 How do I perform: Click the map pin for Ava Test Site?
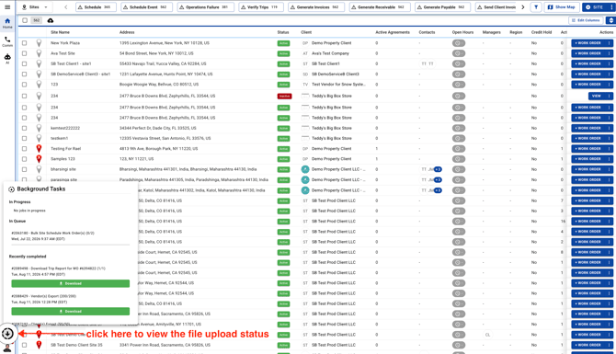point(39,53)
